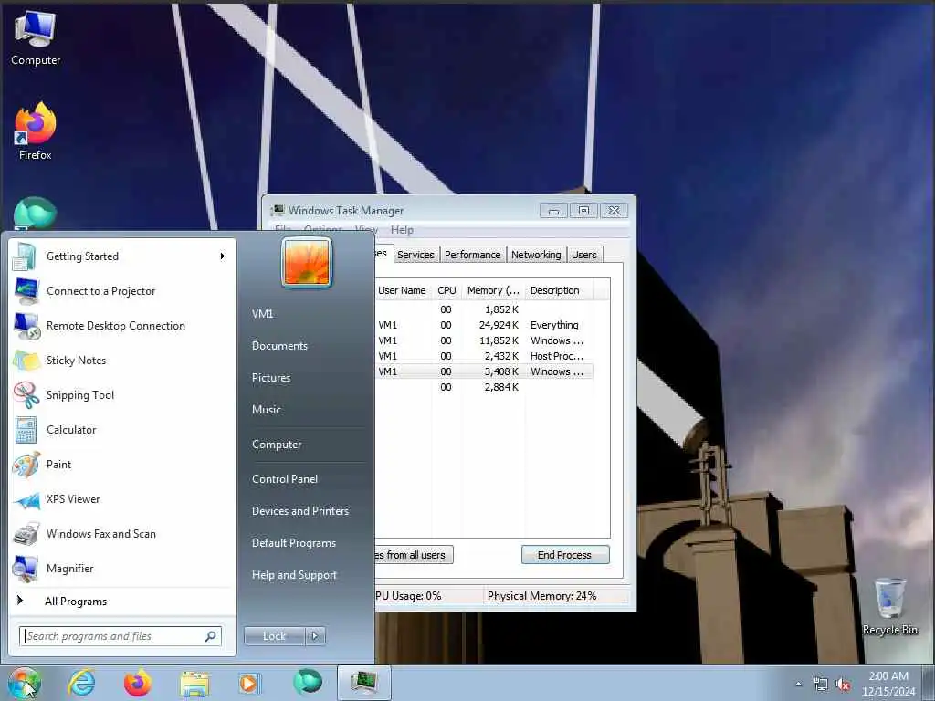Viewport: 935px width, 701px height.
Task: Switch to the Users tab
Action: click(x=584, y=255)
